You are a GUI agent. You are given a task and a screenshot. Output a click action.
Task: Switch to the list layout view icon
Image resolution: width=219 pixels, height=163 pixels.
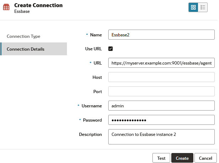(x=203, y=7)
